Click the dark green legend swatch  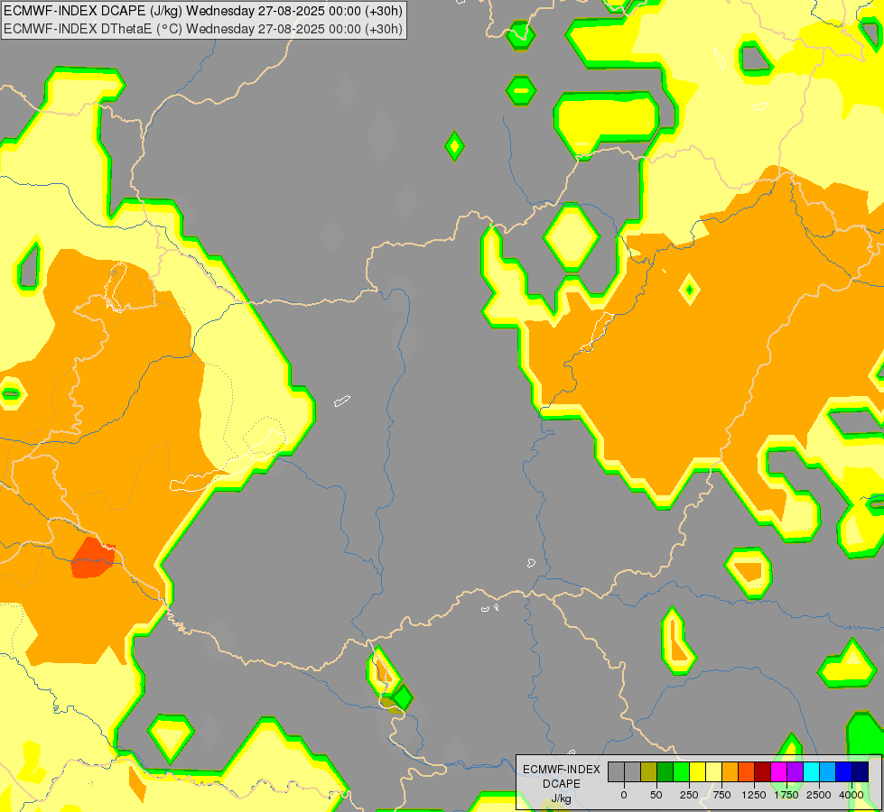click(665, 771)
